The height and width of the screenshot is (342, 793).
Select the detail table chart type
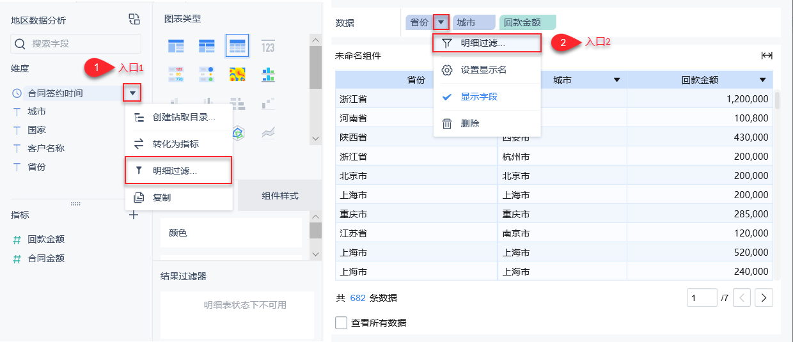click(237, 46)
